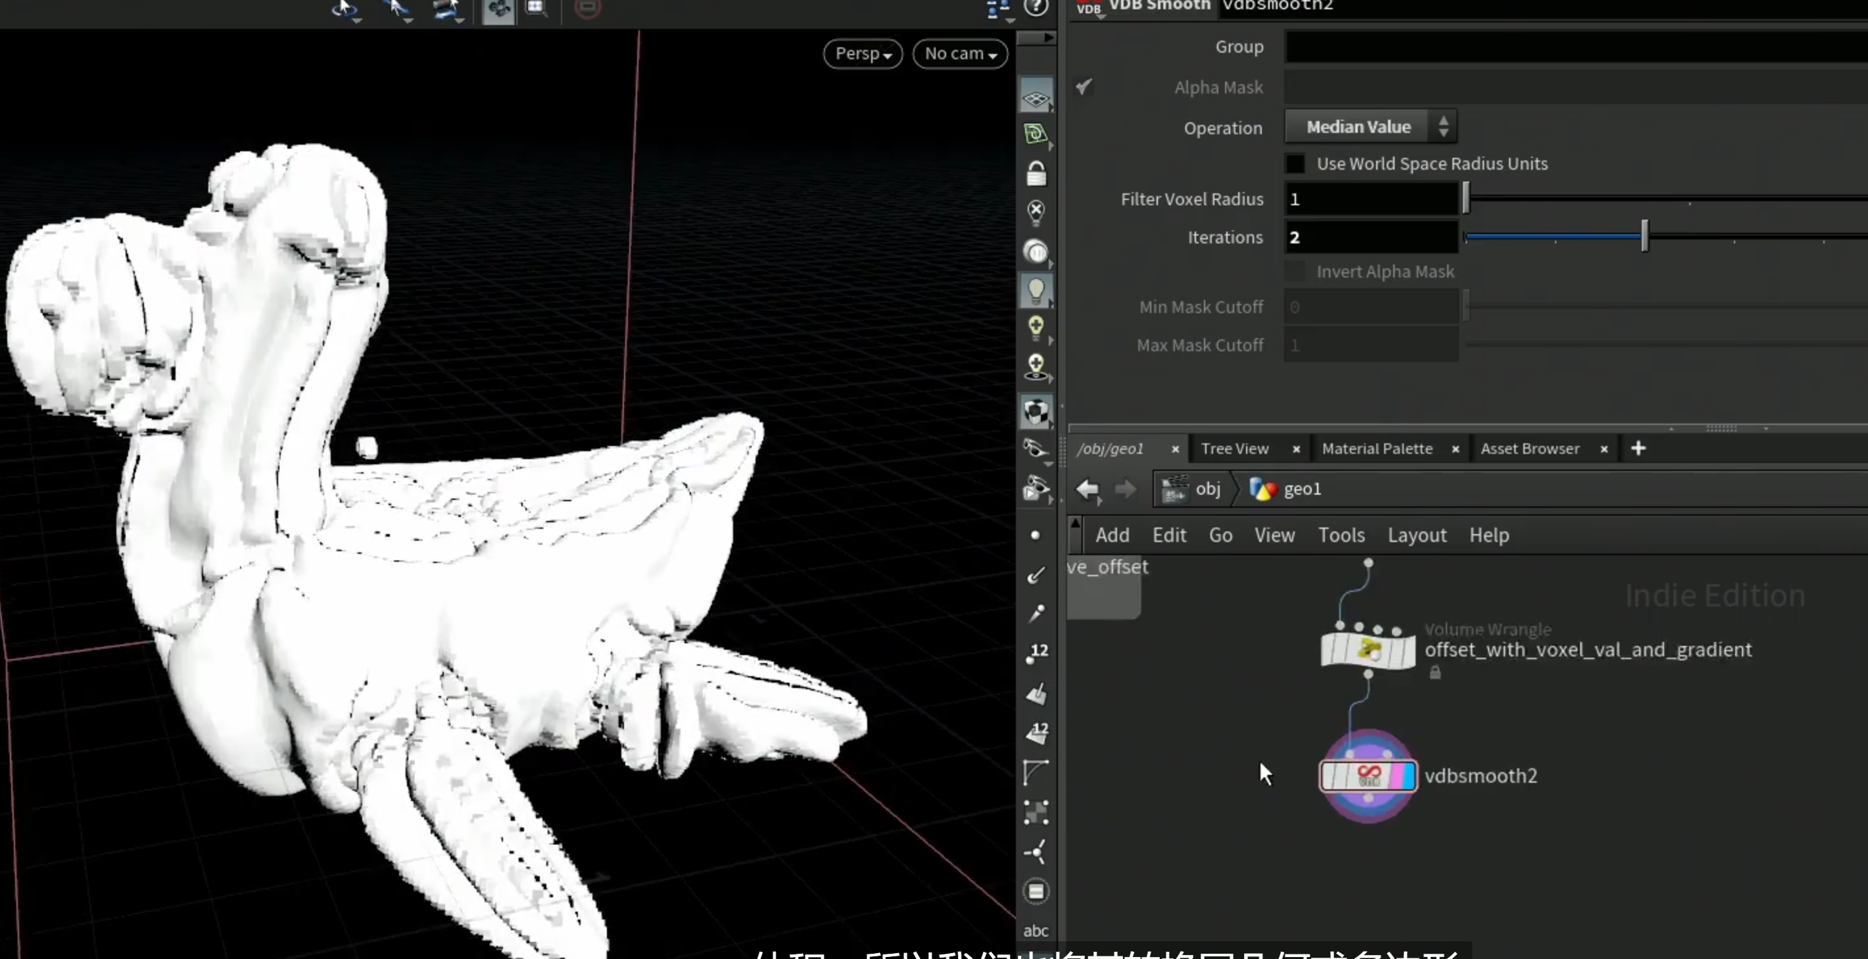Viewport: 1868px width, 959px height.
Task: Add a new pane tab with plus
Action: click(x=1638, y=449)
